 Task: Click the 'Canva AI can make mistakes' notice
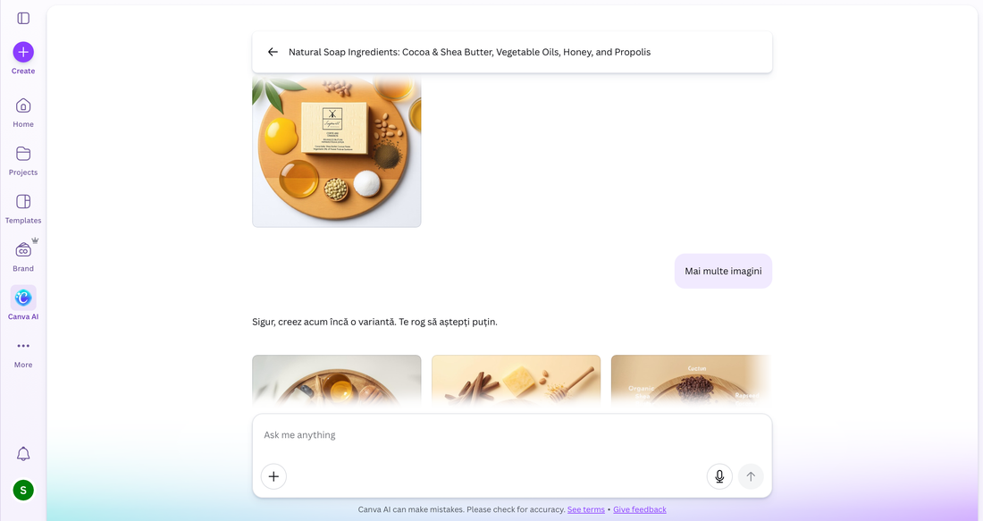click(x=461, y=509)
